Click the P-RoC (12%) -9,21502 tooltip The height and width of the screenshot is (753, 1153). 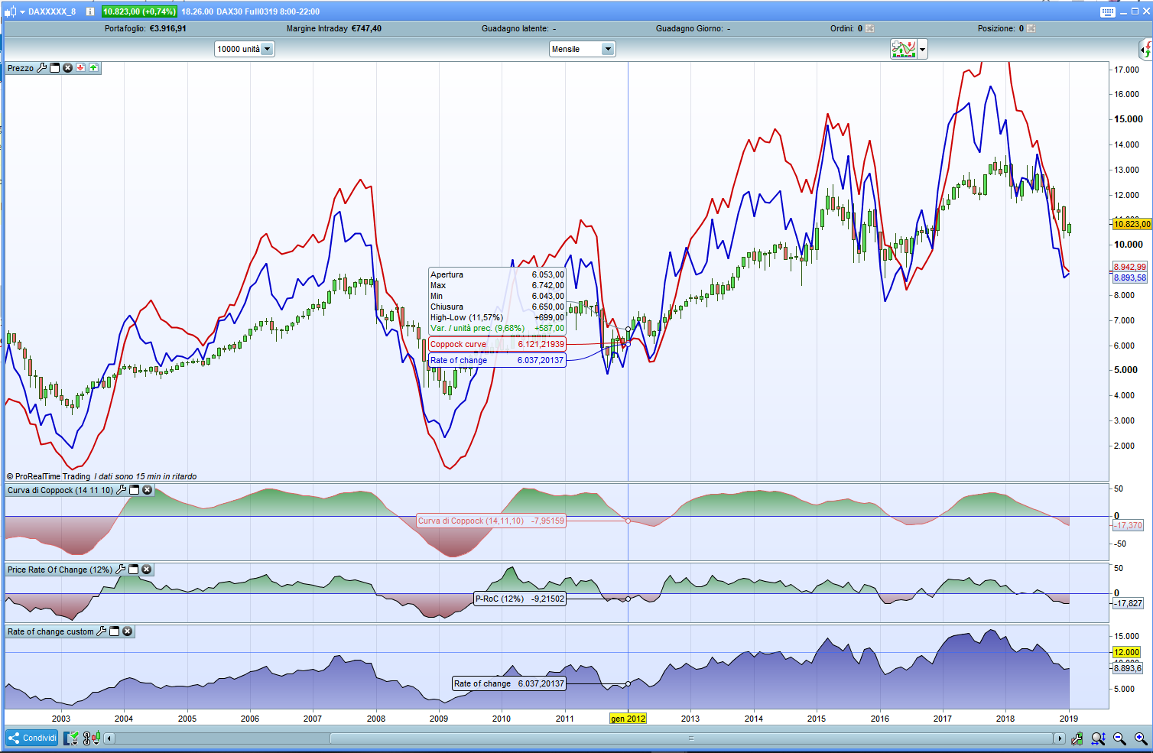[x=520, y=599]
